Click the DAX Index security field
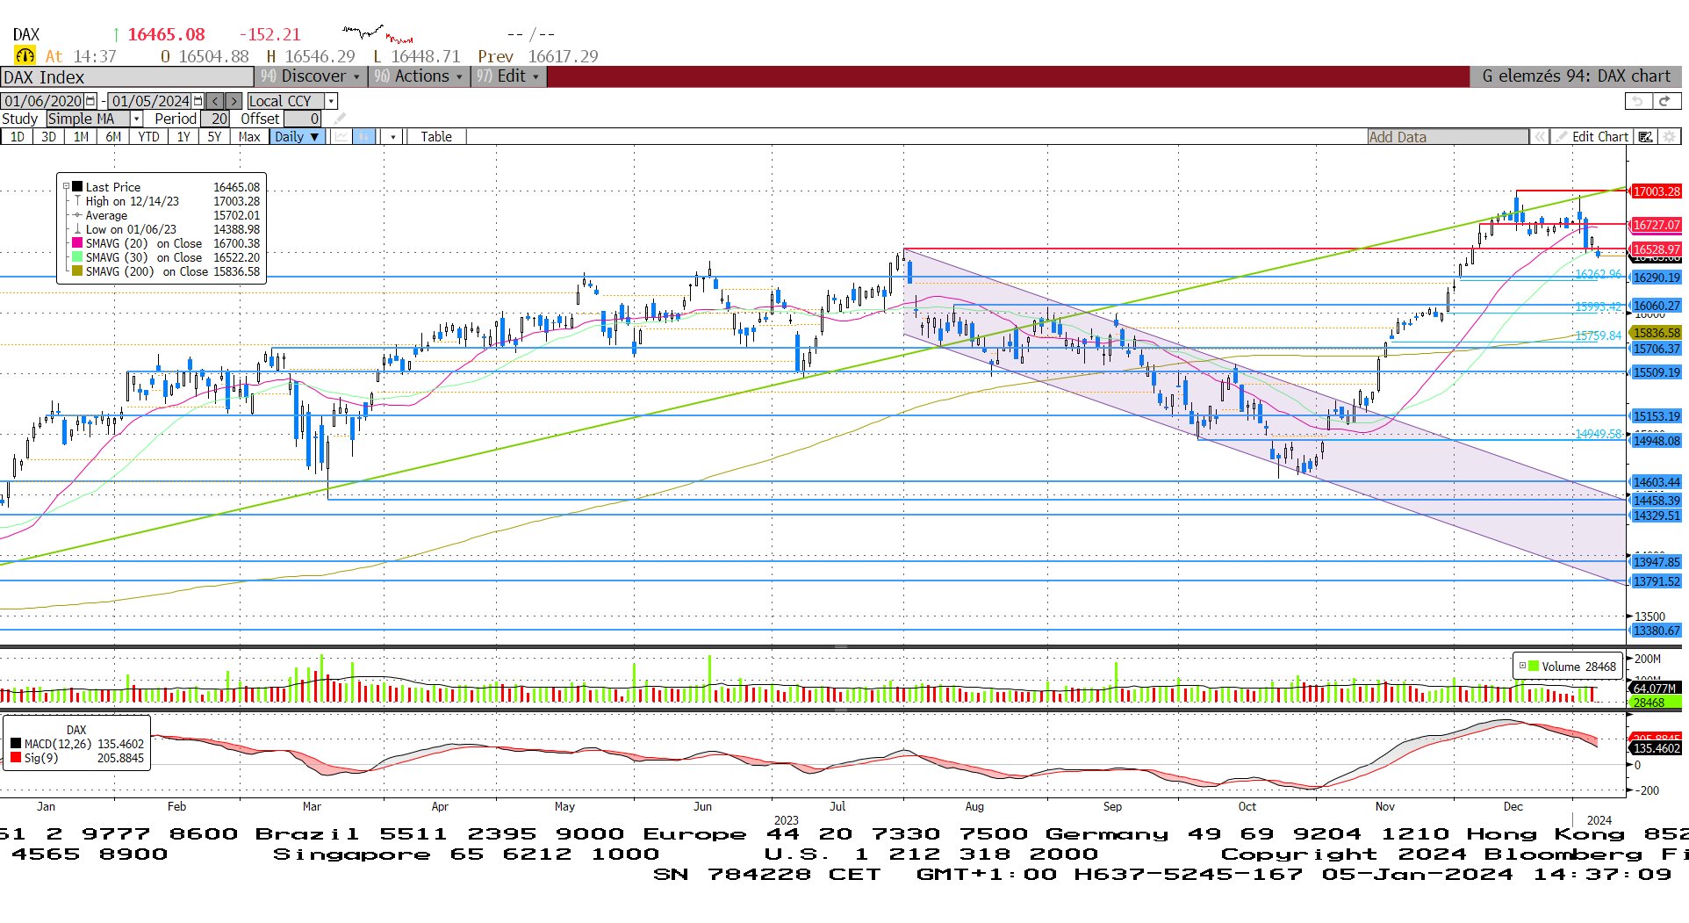The width and height of the screenshot is (1689, 923). [x=126, y=76]
